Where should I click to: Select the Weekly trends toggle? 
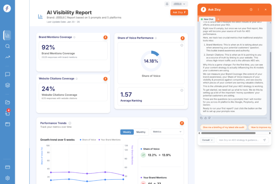(127, 132)
